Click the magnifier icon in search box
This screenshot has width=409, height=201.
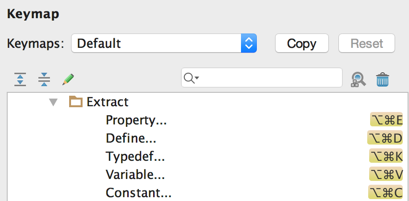coord(191,78)
